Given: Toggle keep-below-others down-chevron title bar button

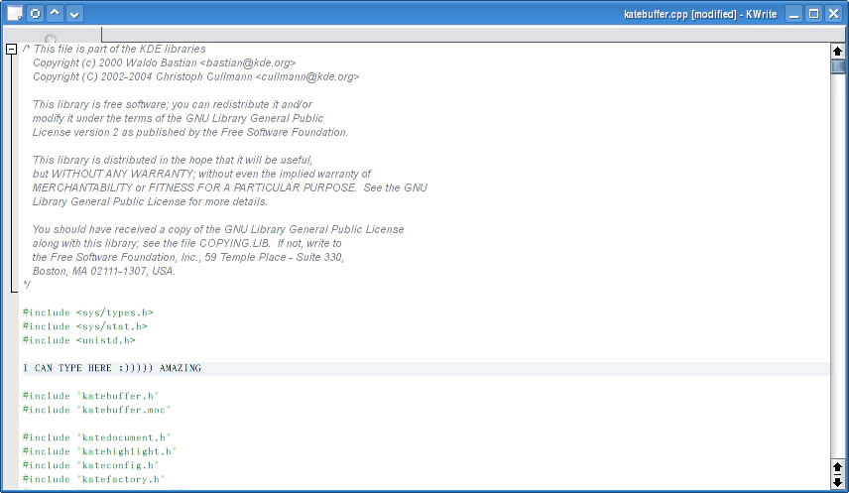Looking at the screenshot, I should (x=74, y=14).
